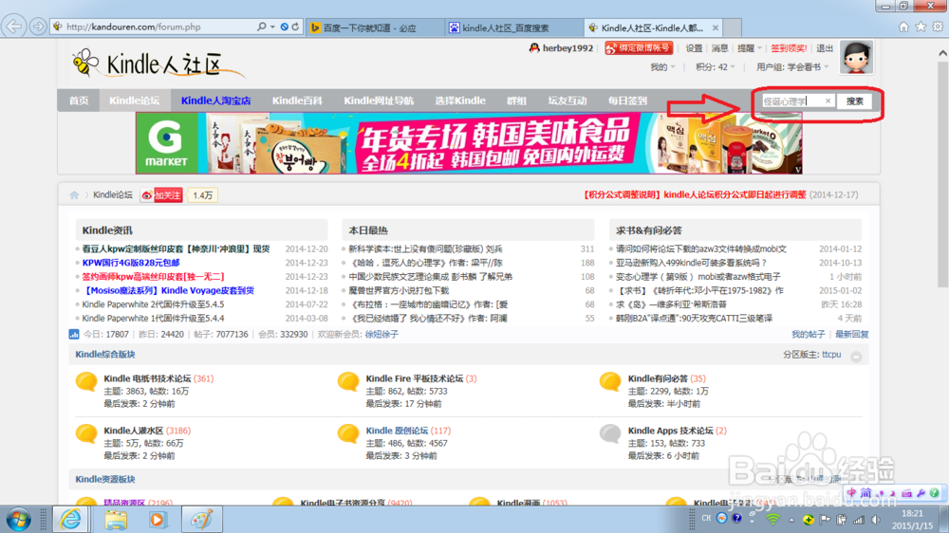The image size is (949, 533).
Task: Click the browser forward arrow
Action: click(38, 27)
